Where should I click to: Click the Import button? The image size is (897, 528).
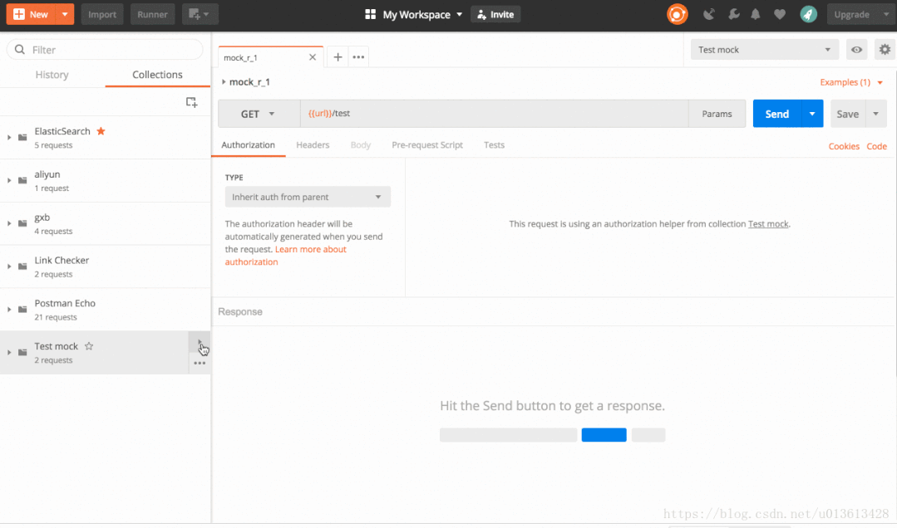[x=102, y=14]
